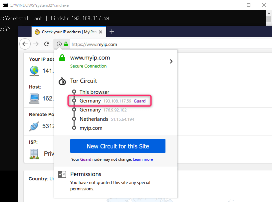The width and height of the screenshot is (272, 202).
Task: Click the Guard label in circuit footer note
Action: (86, 159)
